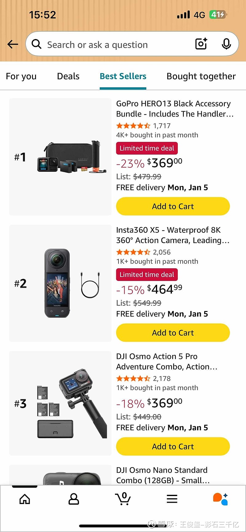Add GoPro HERO13 bundle to cart
The image size is (246, 532).
[173, 206]
